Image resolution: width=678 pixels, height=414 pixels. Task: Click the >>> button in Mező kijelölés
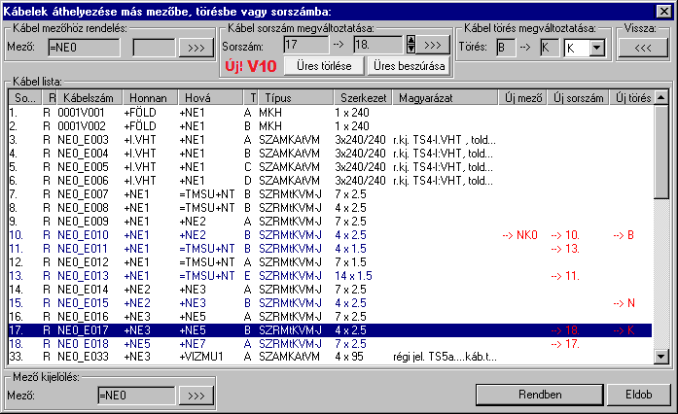196,395
